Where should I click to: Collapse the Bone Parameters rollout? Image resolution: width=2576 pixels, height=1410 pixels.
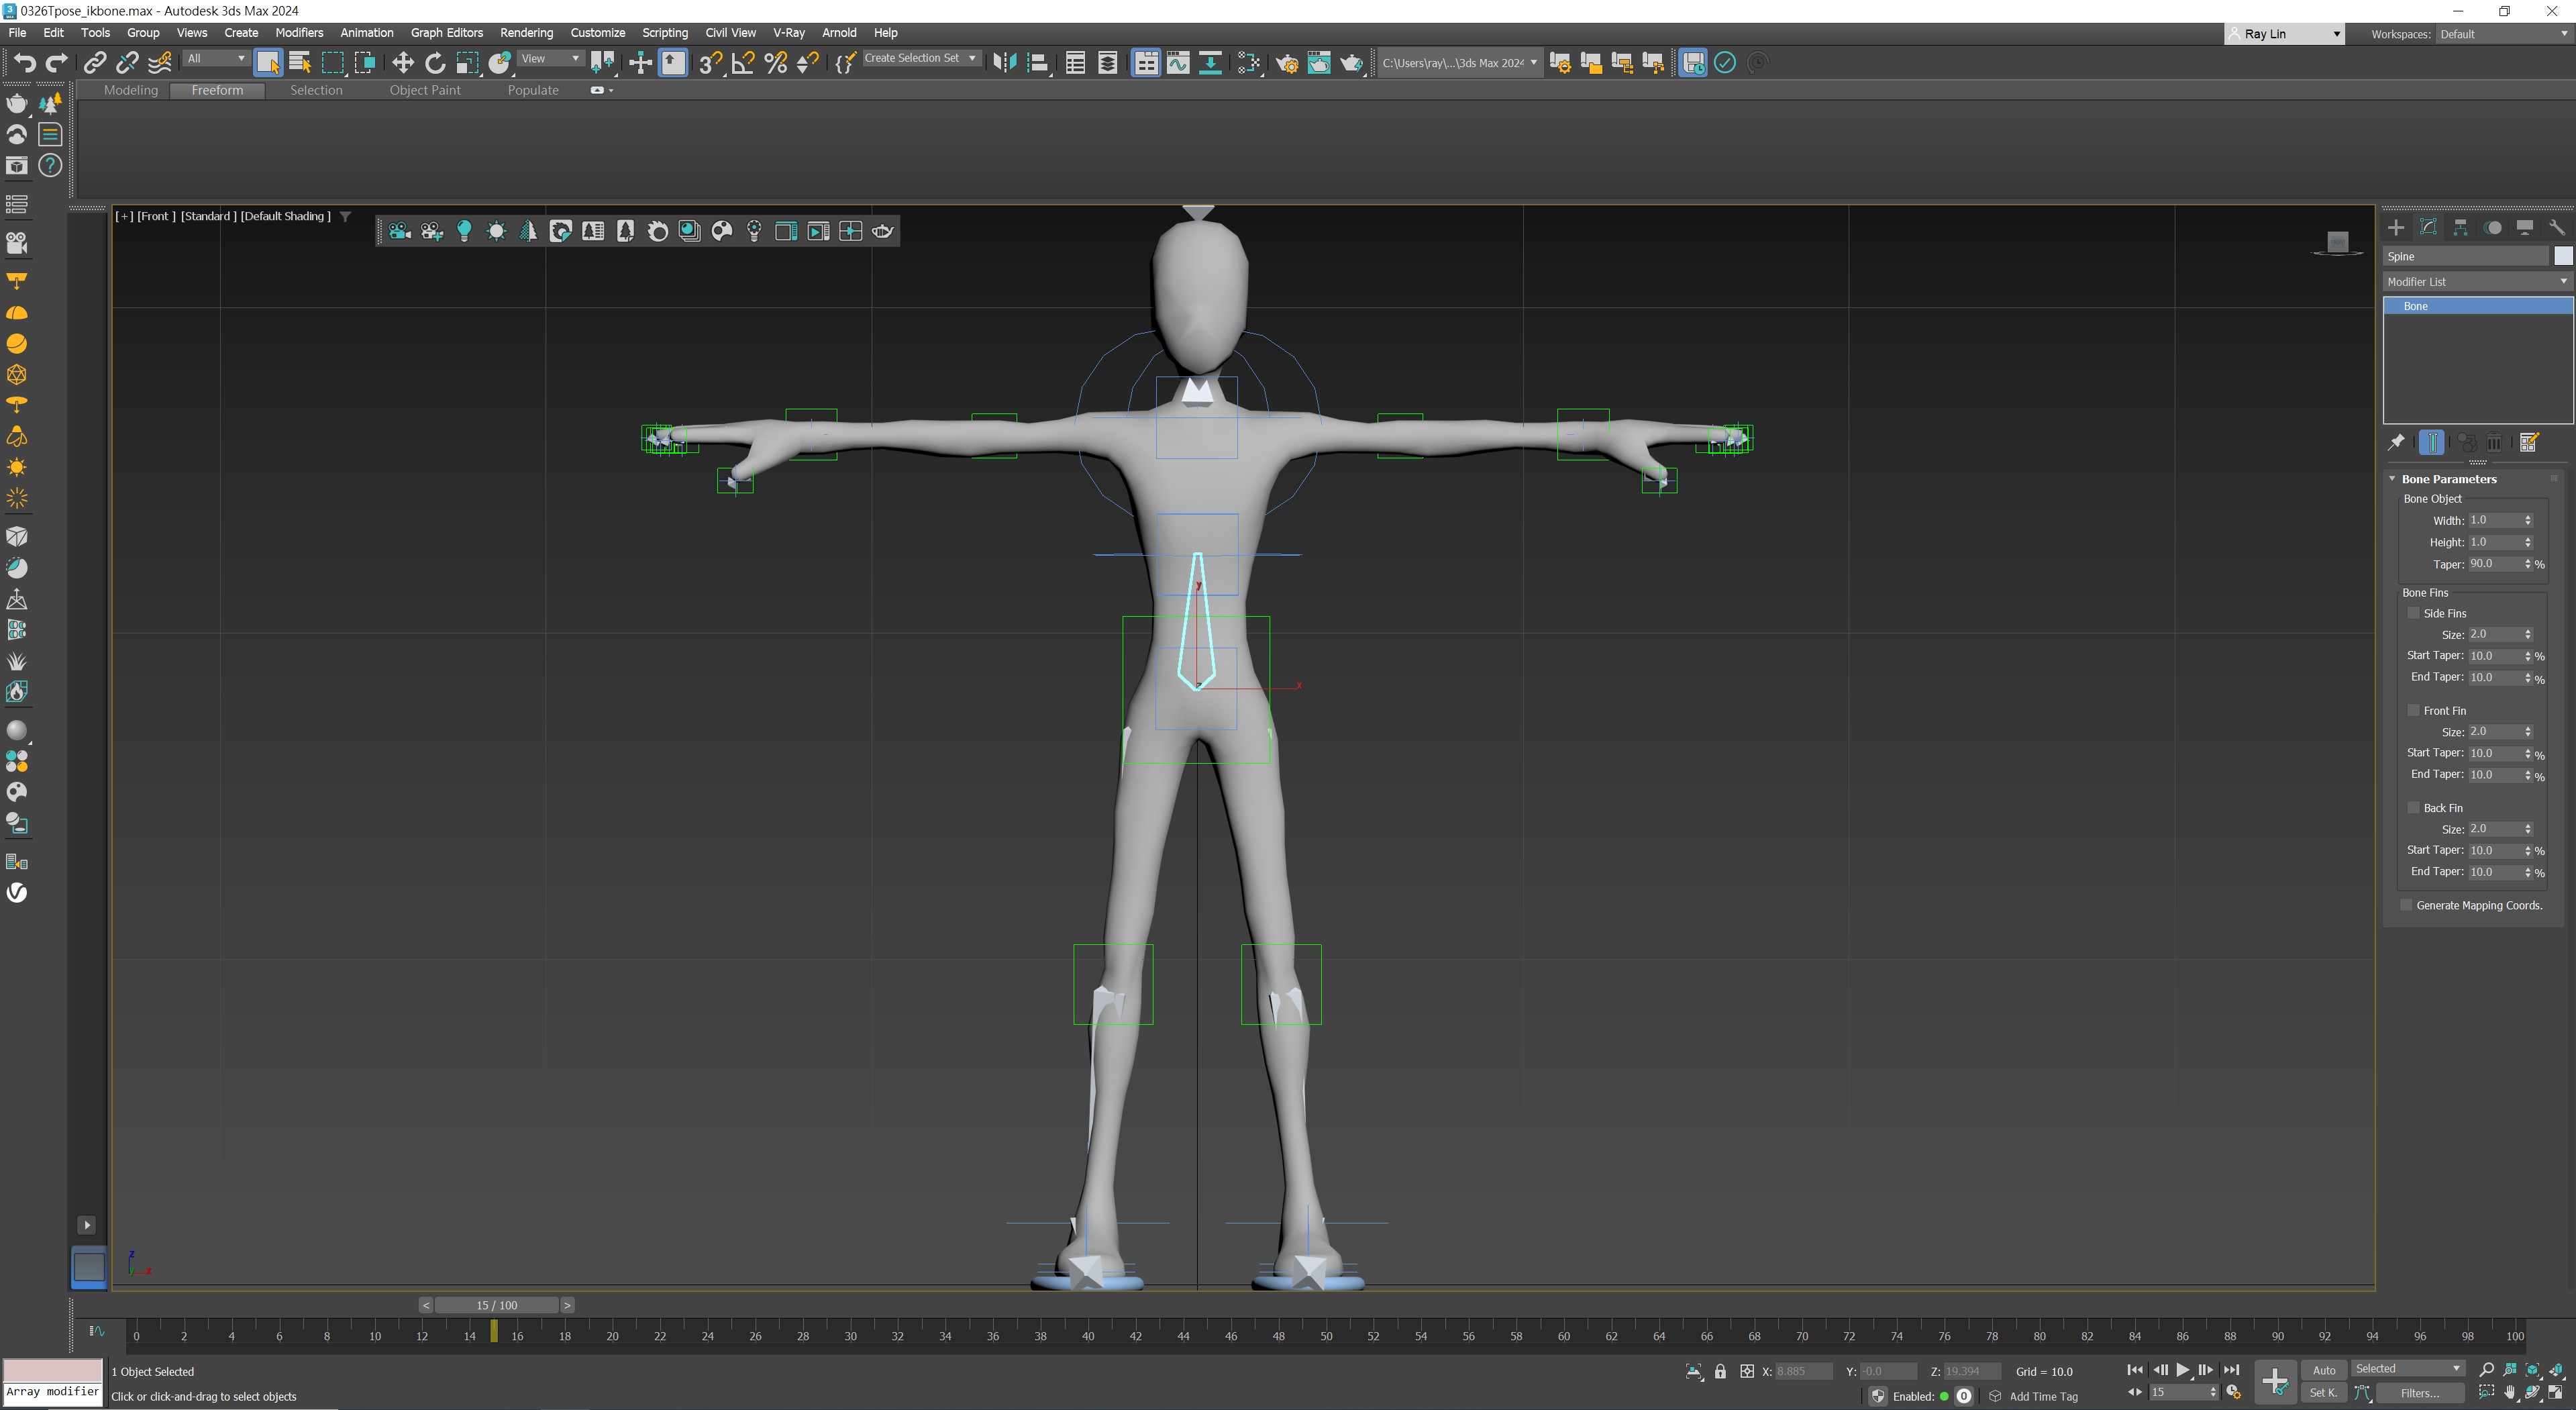coord(2448,479)
